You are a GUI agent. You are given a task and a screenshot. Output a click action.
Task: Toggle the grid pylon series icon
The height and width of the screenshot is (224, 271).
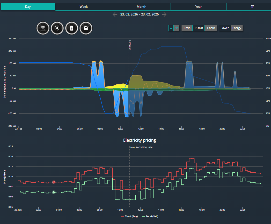43,28
